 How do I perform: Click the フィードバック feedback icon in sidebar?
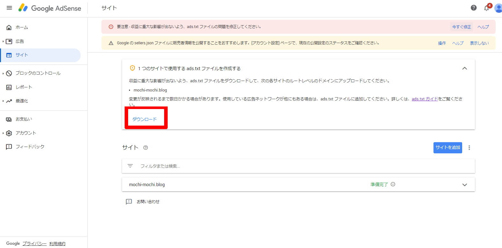[9, 147]
